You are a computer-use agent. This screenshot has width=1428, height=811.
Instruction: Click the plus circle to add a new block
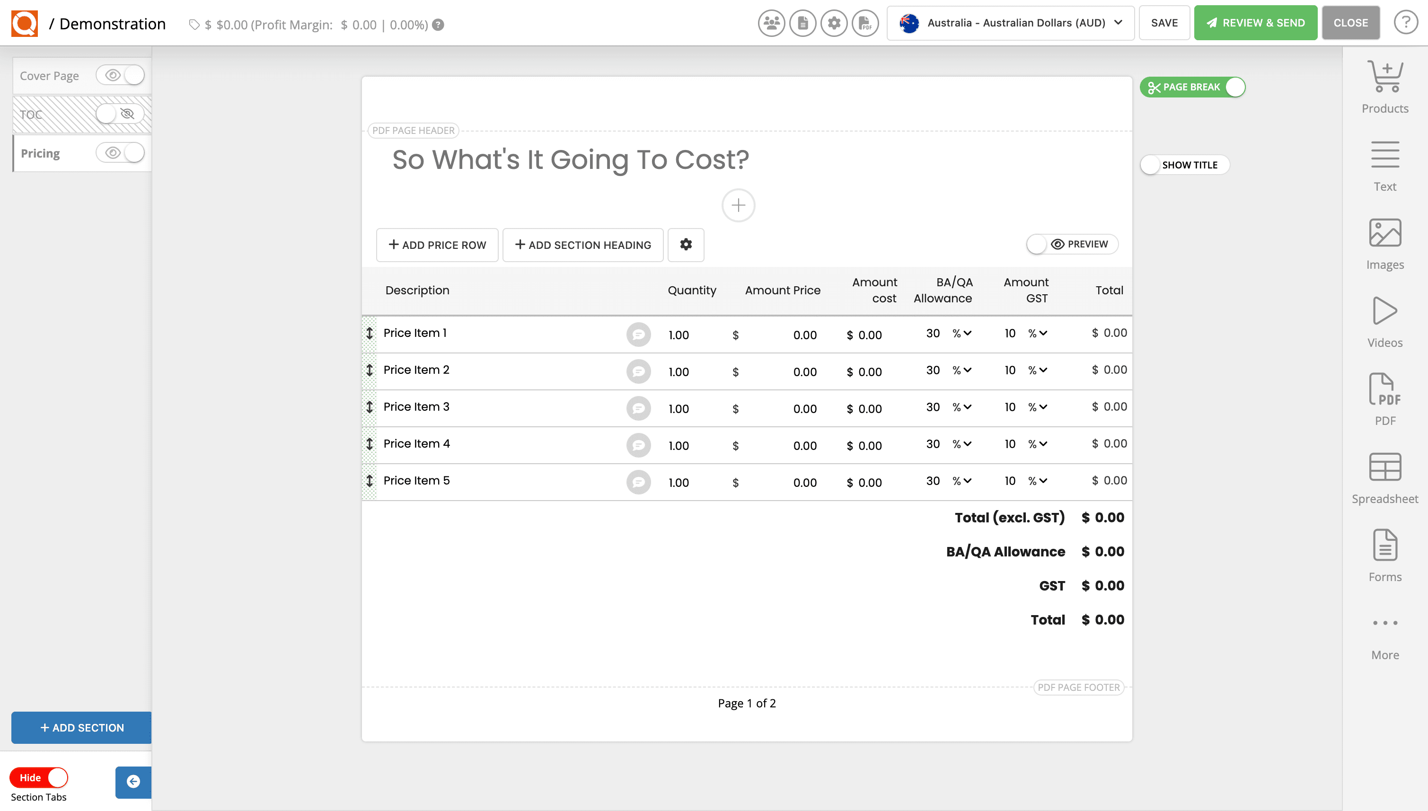click(x=738, y=205)
